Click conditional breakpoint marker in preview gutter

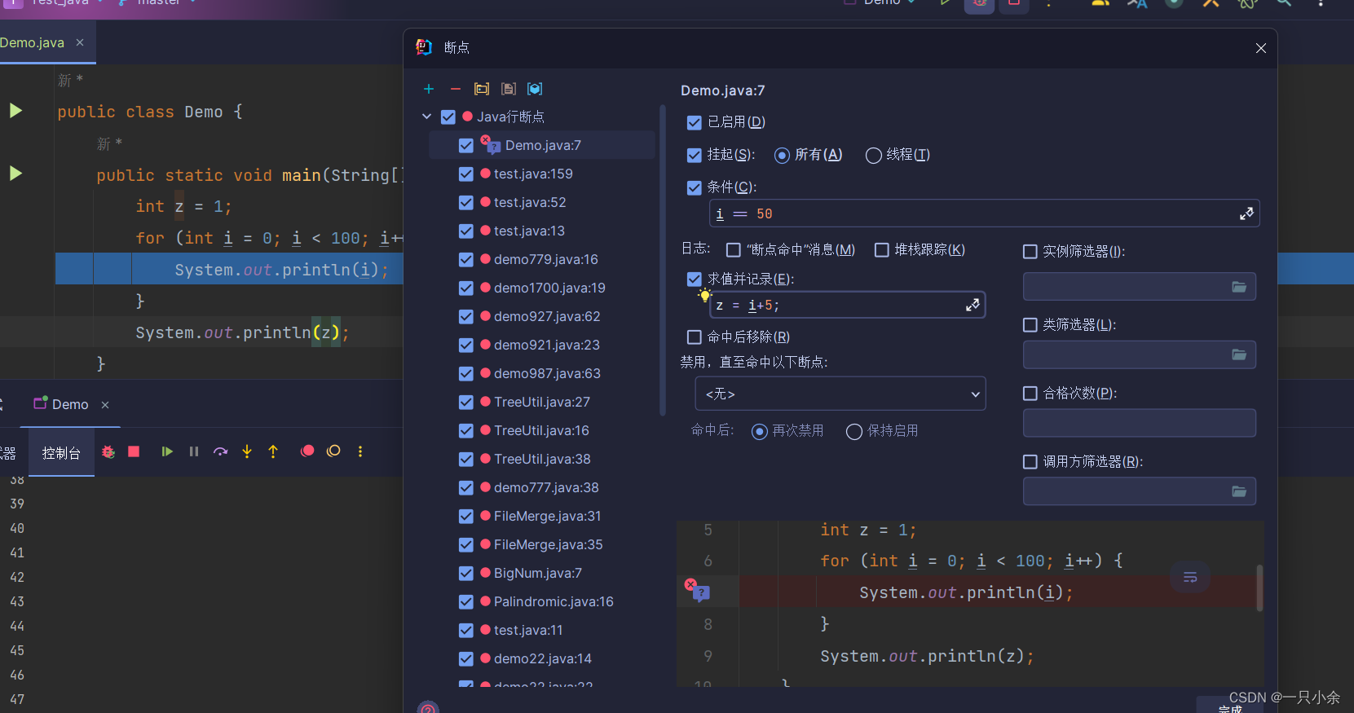click(697, 590)
